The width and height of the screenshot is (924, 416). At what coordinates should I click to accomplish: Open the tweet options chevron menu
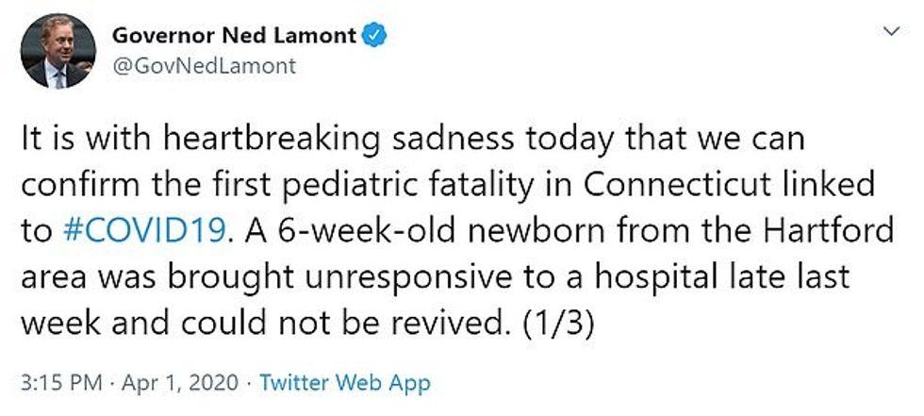pos(891,33)
